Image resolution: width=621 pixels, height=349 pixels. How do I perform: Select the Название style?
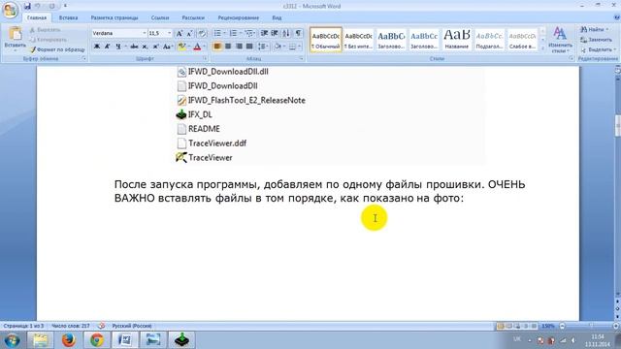pos(457,40)
